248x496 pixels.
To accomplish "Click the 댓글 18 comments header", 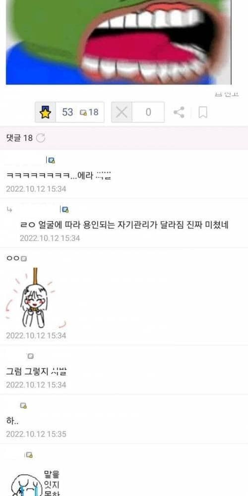I will [19, 138].
